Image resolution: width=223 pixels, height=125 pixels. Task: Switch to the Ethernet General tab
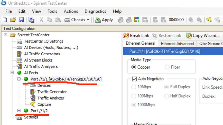(141, 43)
